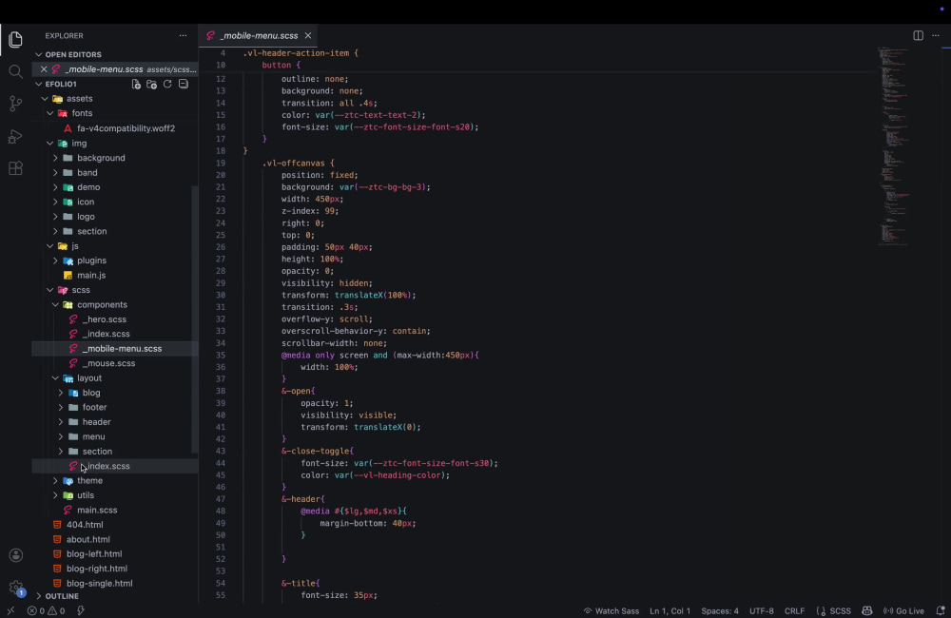Change line ending via CRLF

pos(794,610)
